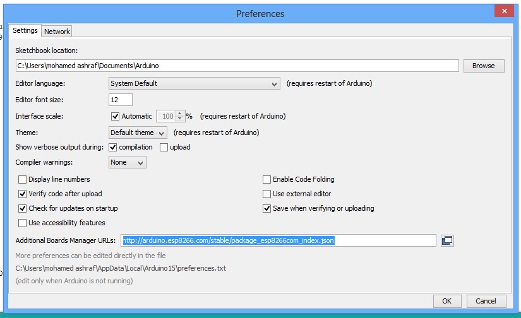Toggle Save when verifying or uploading
The image size is (521, 318).
[x=266, y=208]
